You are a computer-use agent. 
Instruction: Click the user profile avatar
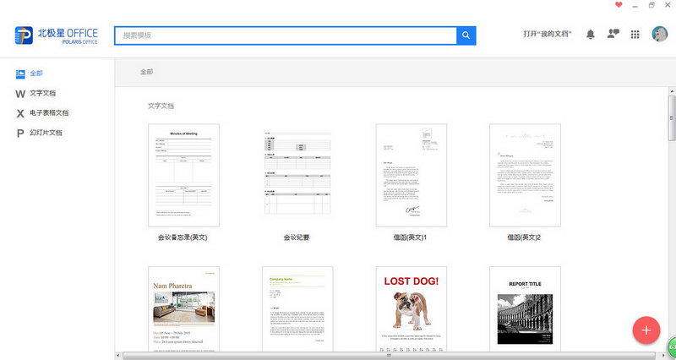659,34
